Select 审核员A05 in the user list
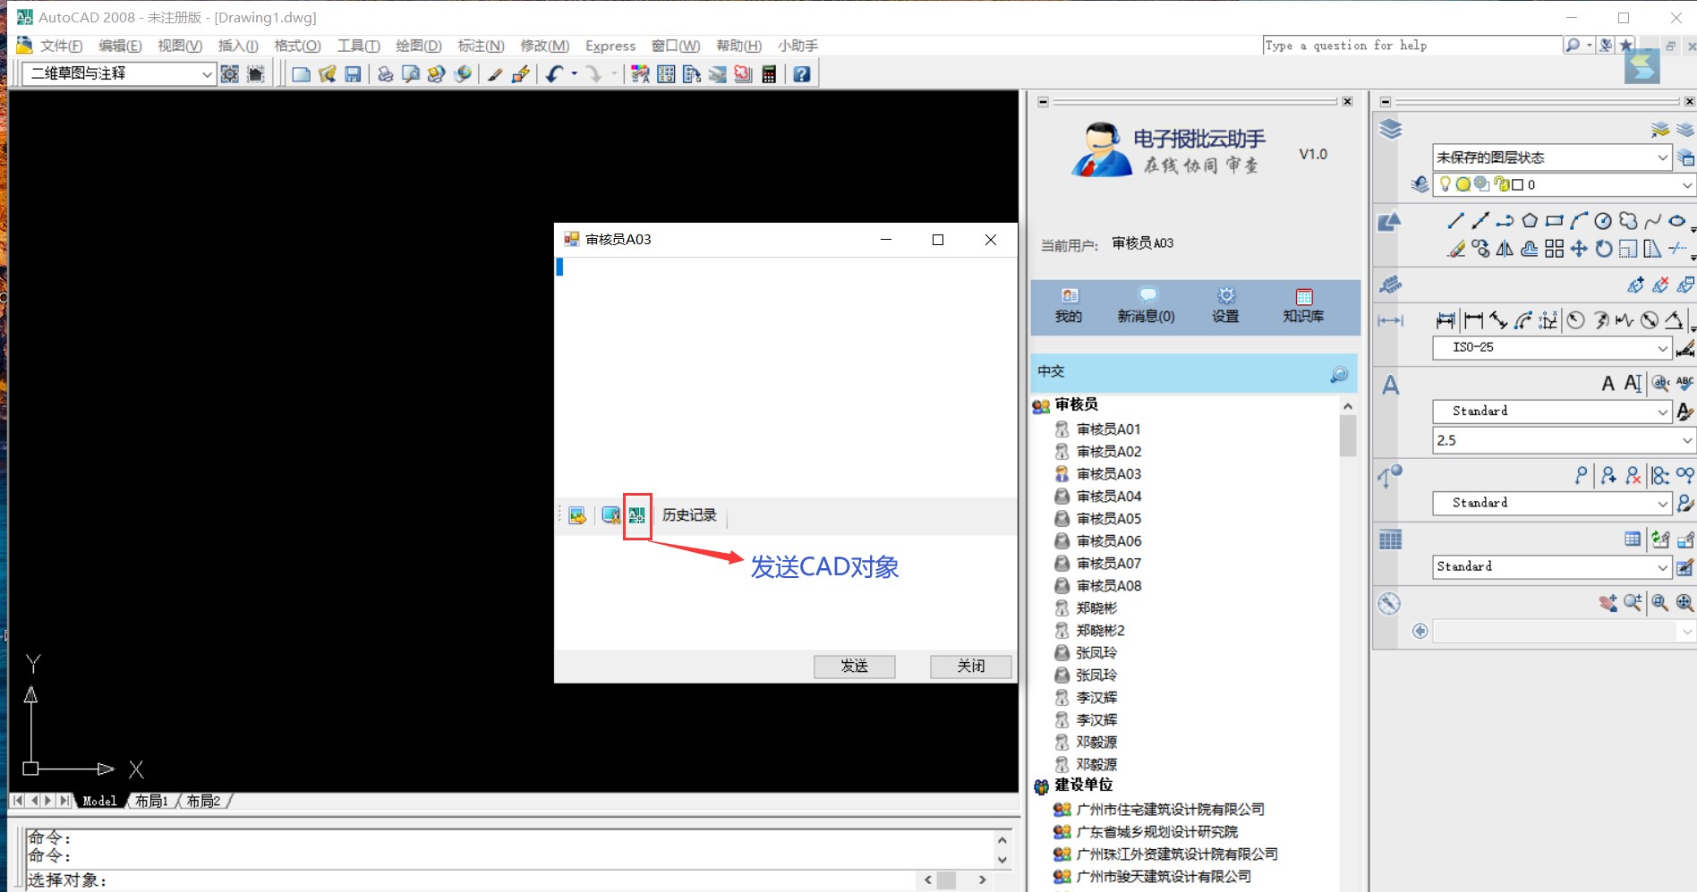The height and width of the screenshot is (892, 1697). [x=1108, y=519]
